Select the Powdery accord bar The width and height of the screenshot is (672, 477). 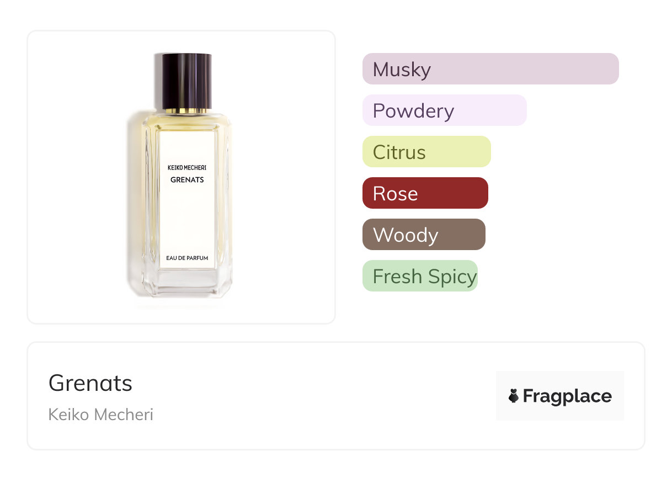point(445,110)
